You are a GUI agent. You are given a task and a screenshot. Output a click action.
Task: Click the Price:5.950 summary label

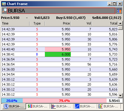click(x=10, y=18)
